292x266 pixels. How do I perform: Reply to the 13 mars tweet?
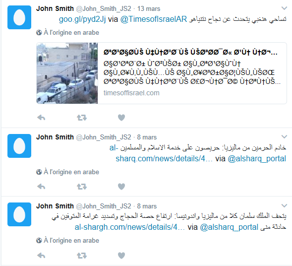[x=41, y=118]
